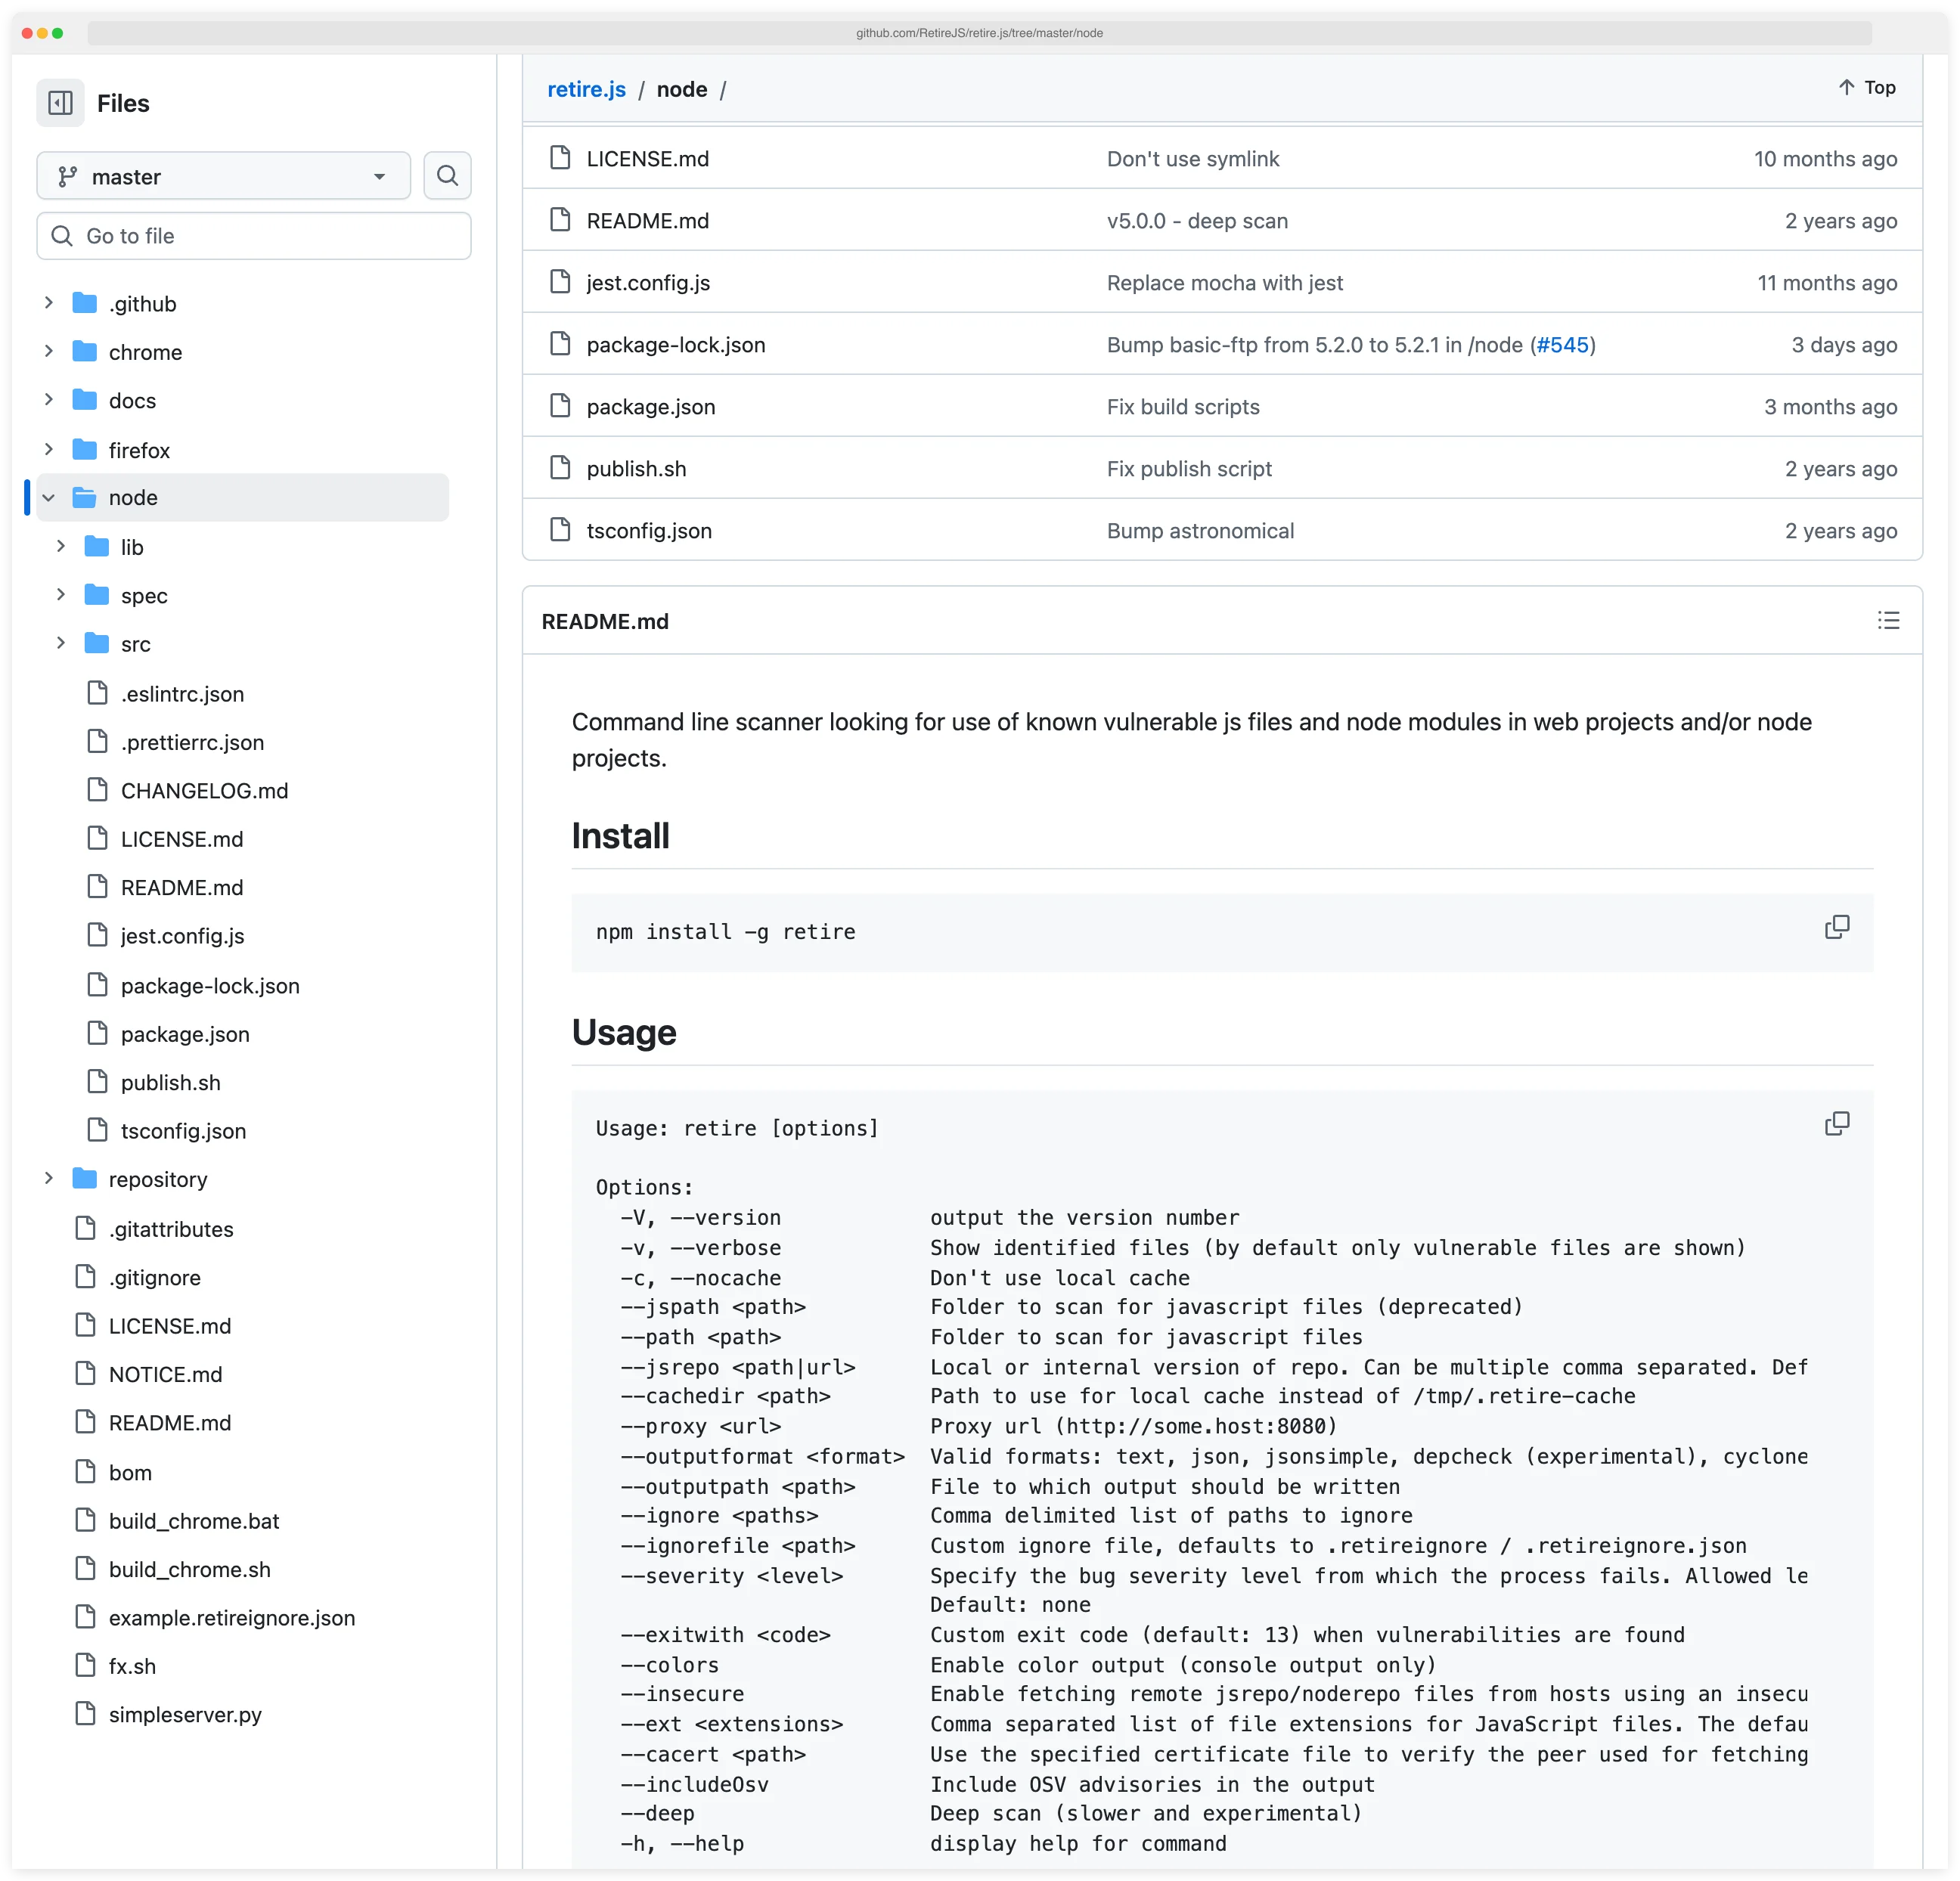Expand the chrome folder
Screen dimensions: 1960x1881
[x=48, y=352]
